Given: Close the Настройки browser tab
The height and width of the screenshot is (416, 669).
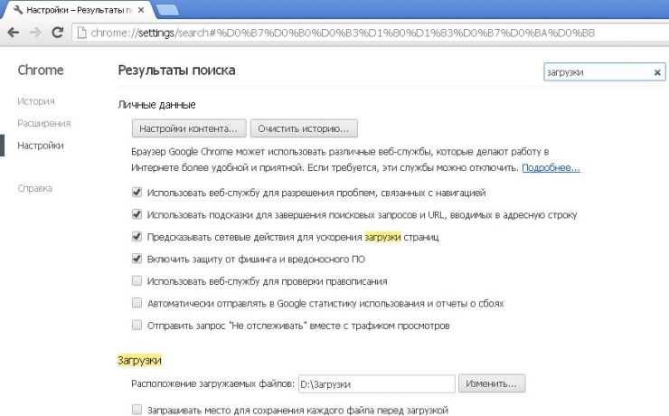Looking at the screenshot, I should (x=141, y=10).
